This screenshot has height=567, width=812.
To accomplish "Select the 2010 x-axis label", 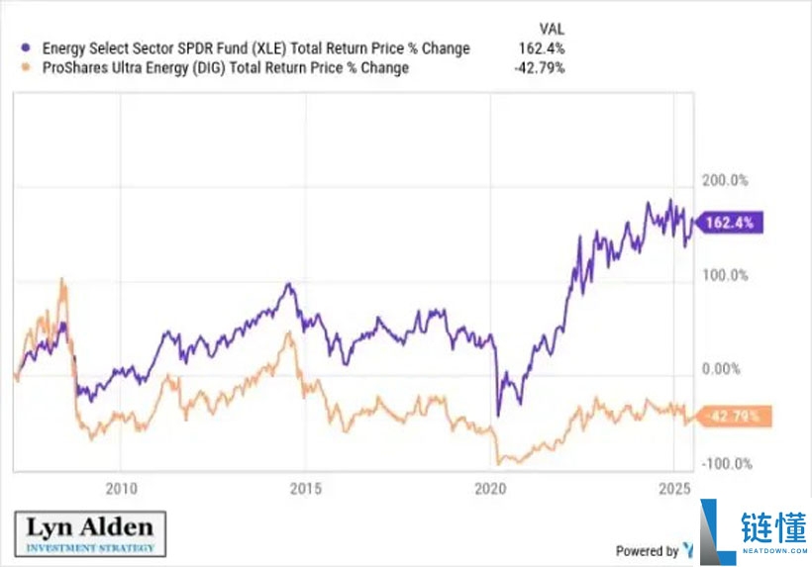I will (x=119, y=488).
